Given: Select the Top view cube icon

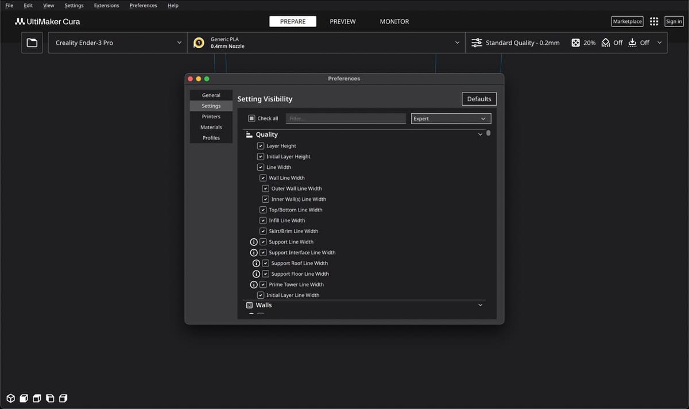Looking at the screenshot, I should pos(37,398).
